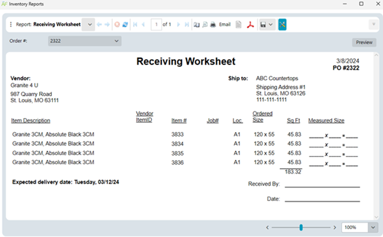This screenshot has width=383, height=237.
Task: Open the document map book icon
Action: 197,25
